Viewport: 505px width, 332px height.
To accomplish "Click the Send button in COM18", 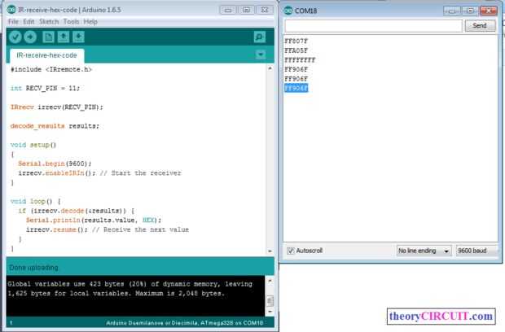I will coord(480,26).
